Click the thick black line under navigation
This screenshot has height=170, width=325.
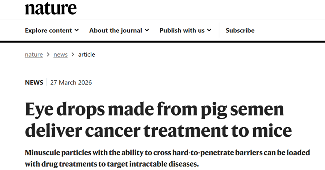point(162,41)
